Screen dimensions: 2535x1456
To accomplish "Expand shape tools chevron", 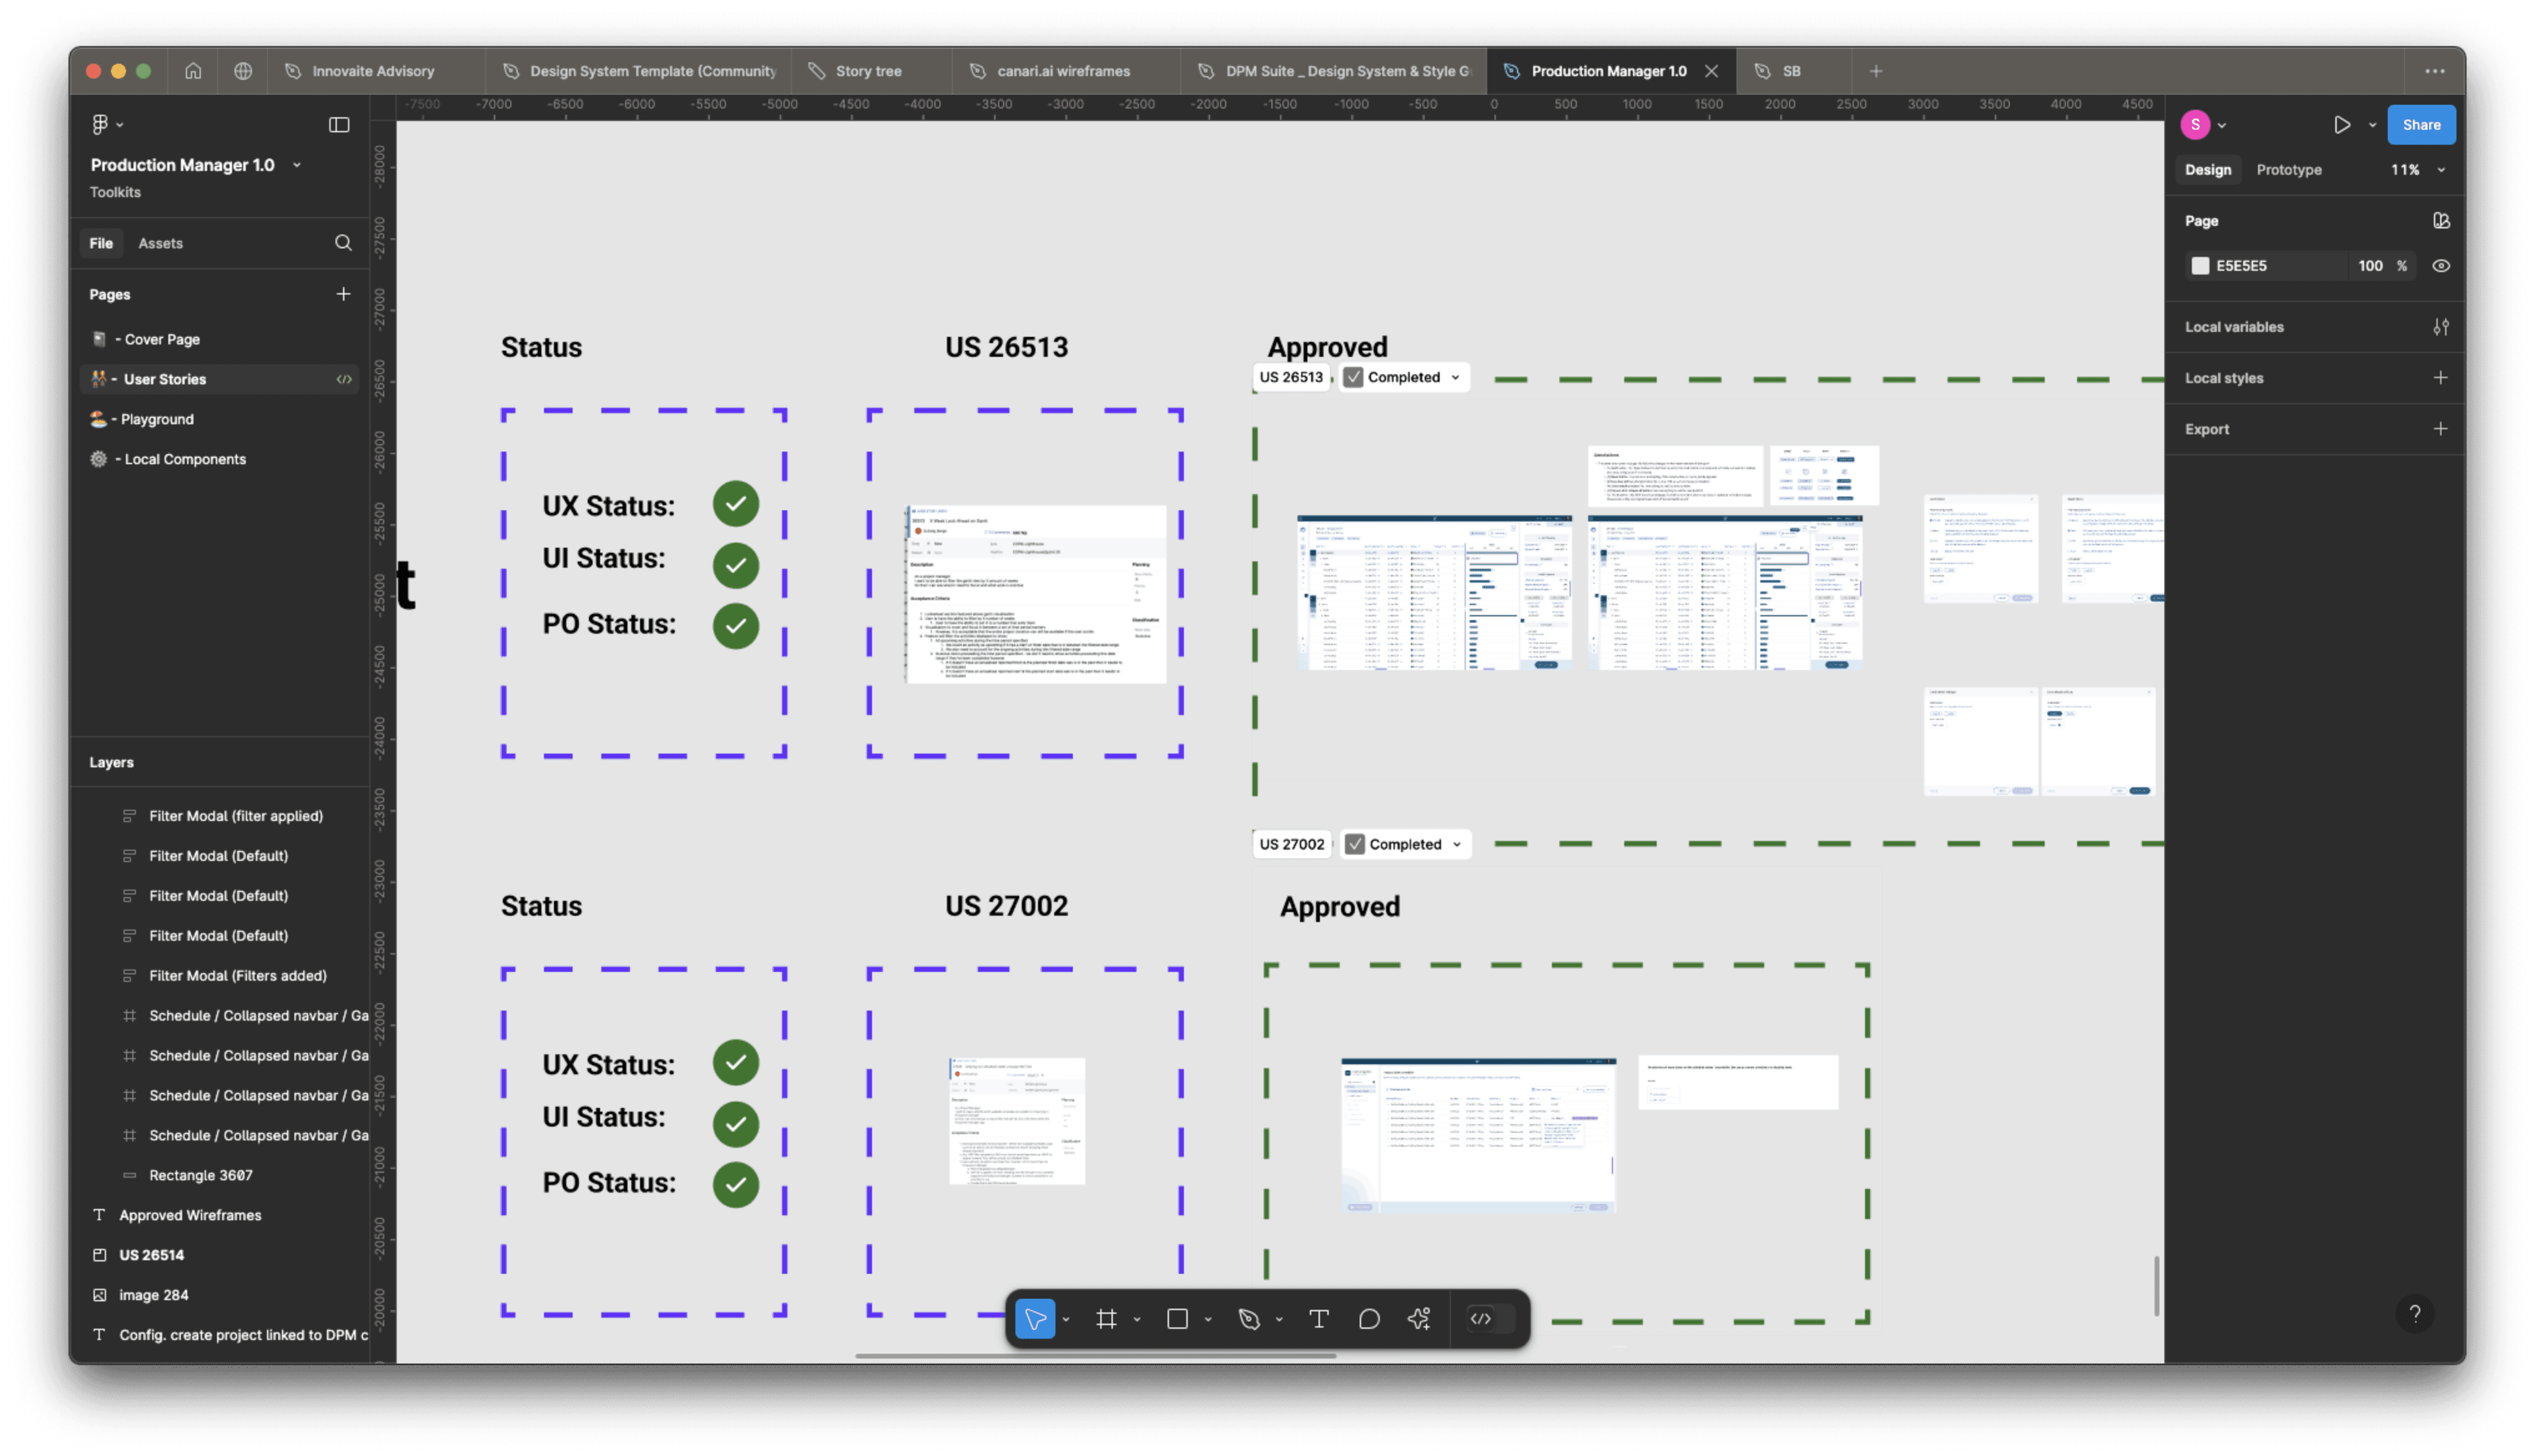I will click(x=1208, y=1320).
